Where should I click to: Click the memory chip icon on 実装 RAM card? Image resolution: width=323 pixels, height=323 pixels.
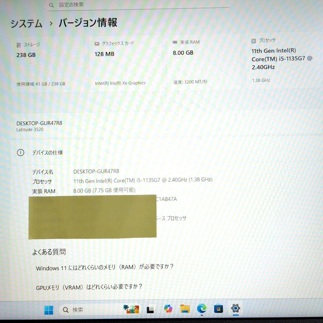175,42
